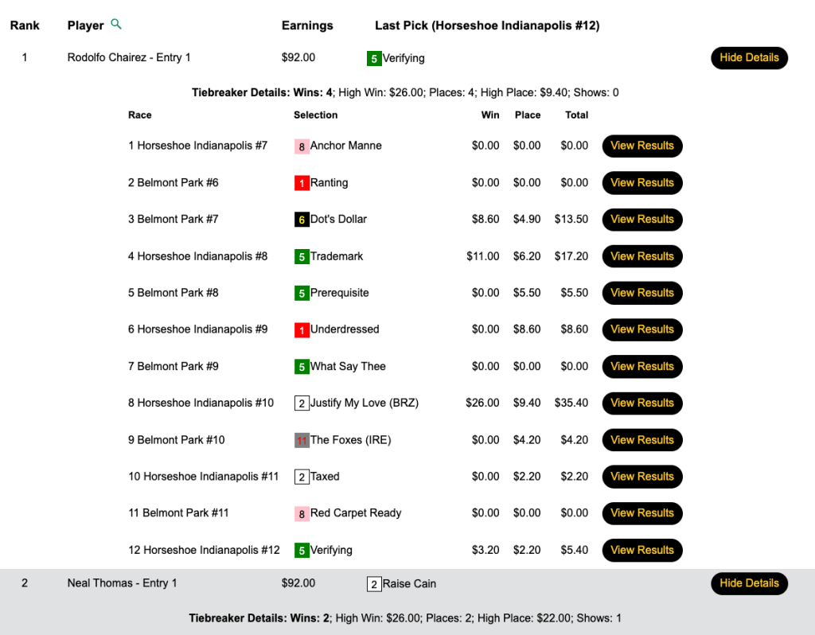Select player name Rodolfo Chairez - Entry 1
The width and height of the screenshot is (815, 635).
[x=129, y=58]
